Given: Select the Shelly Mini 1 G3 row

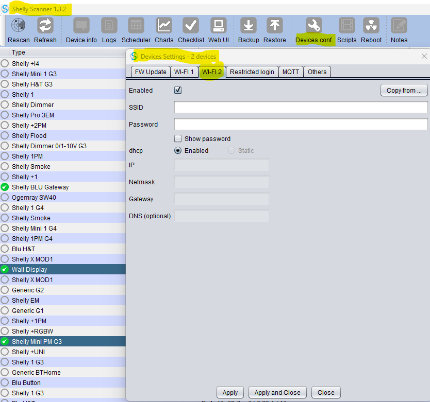Looking at the screenshot, I should (63, 74).
